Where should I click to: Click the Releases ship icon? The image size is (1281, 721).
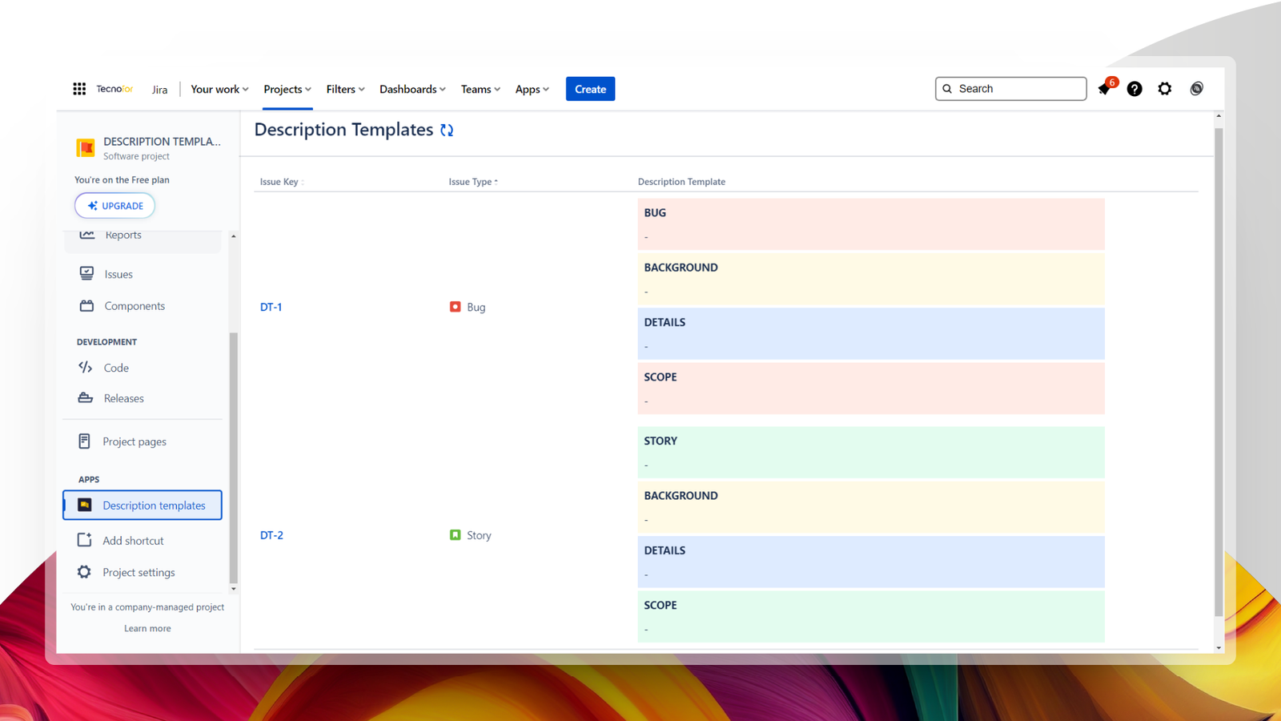[x=85, y=397]
